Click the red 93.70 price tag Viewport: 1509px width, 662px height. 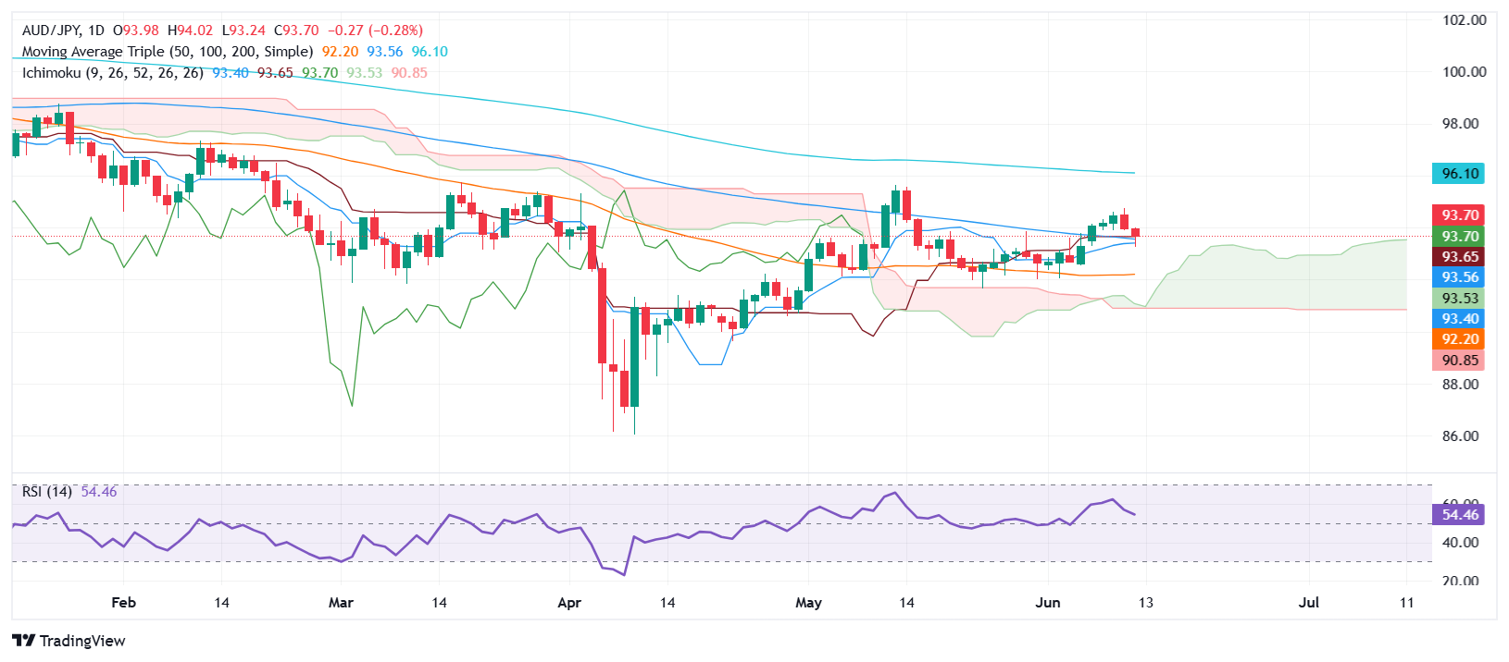point(1459,215)
